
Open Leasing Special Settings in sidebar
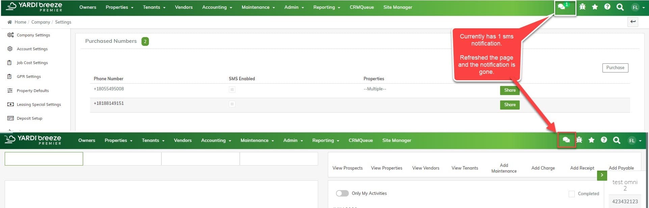point(39,105)
